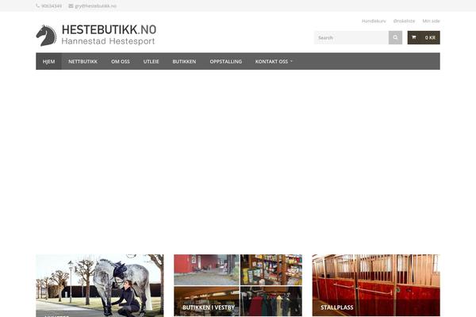476x317 pixels.
Task: Open the Hjem menu item
Action: 49,61
